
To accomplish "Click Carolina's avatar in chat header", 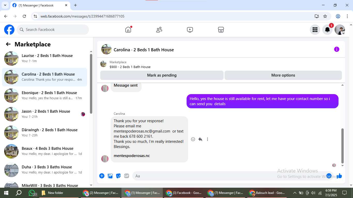I will [x=106, y=49].
